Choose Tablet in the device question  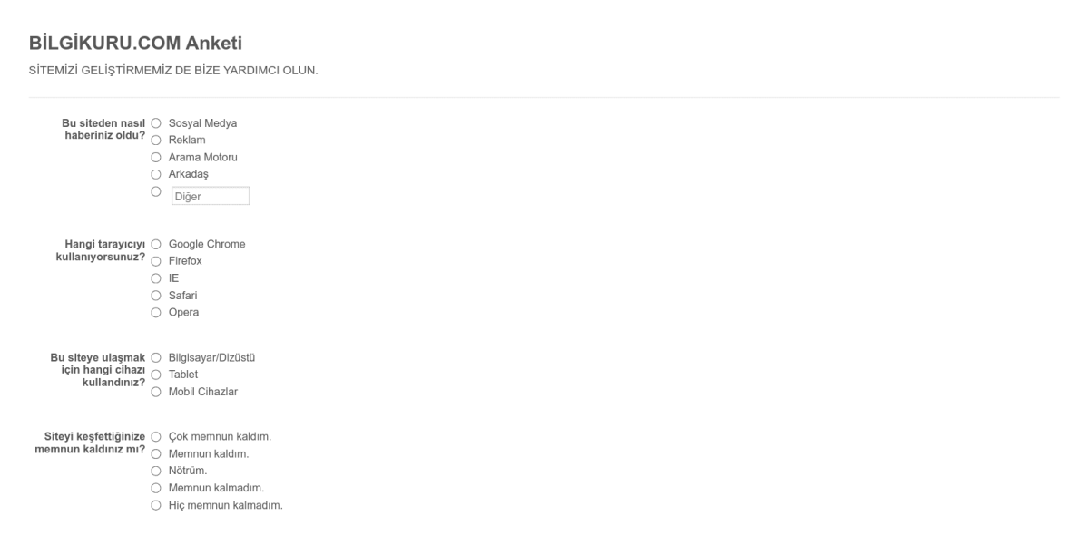point(156,374)
